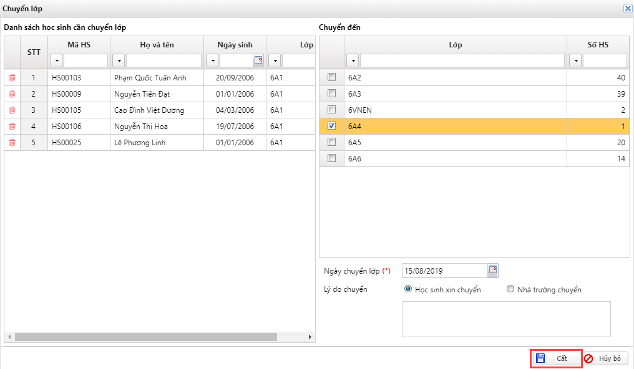This screenshot has width=634, height=369.
Task: Delete student Phạm Quốc Tuấn Anh row
Action: pyautogui.click(x=12, y=78)
